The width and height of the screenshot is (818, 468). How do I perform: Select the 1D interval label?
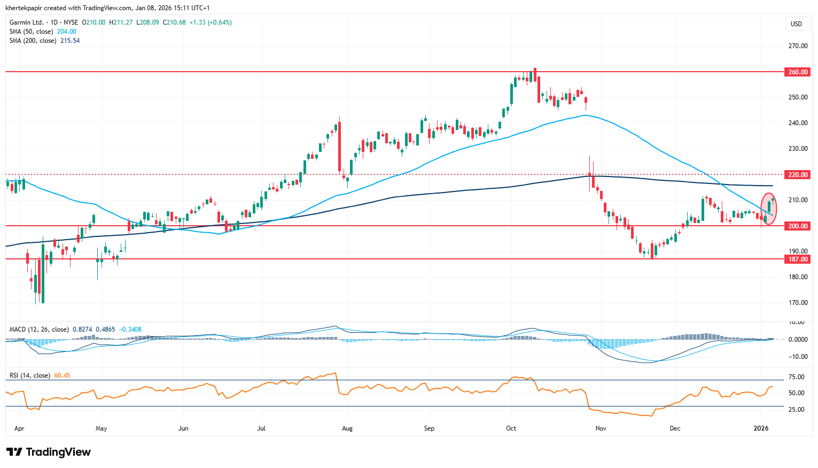[x=53, y=22]
